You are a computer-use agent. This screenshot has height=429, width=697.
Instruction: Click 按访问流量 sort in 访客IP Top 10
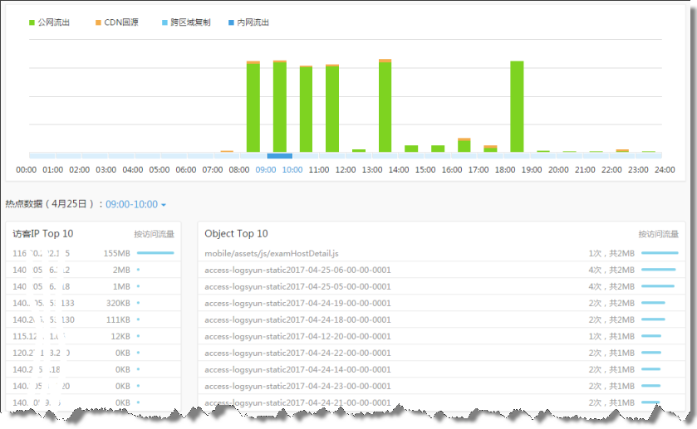tap(155, 235)
